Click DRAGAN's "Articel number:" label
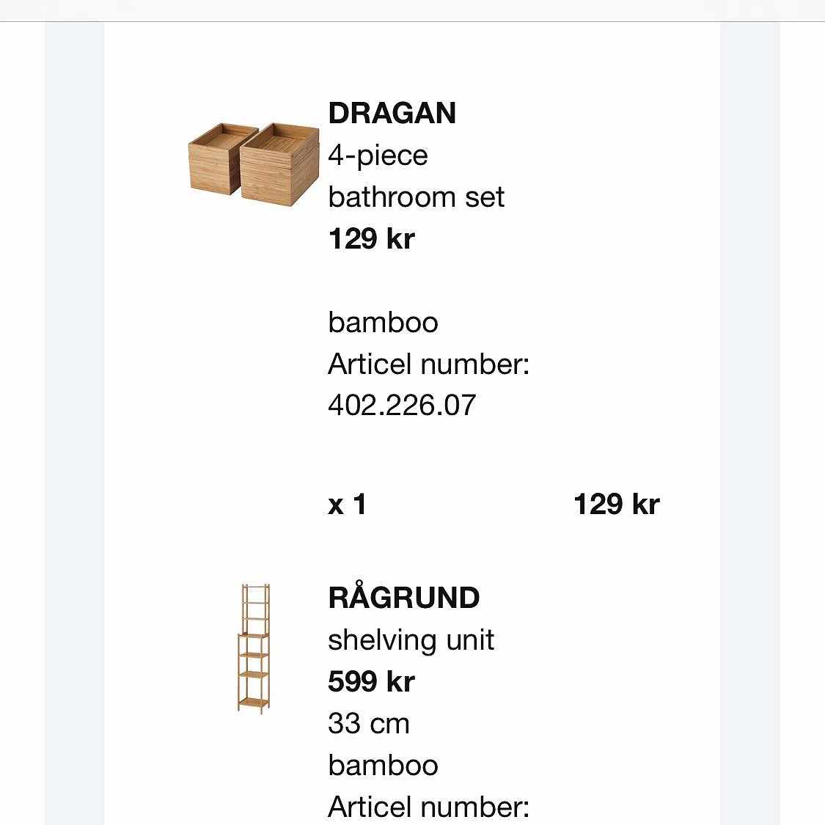 click(428, 364)
